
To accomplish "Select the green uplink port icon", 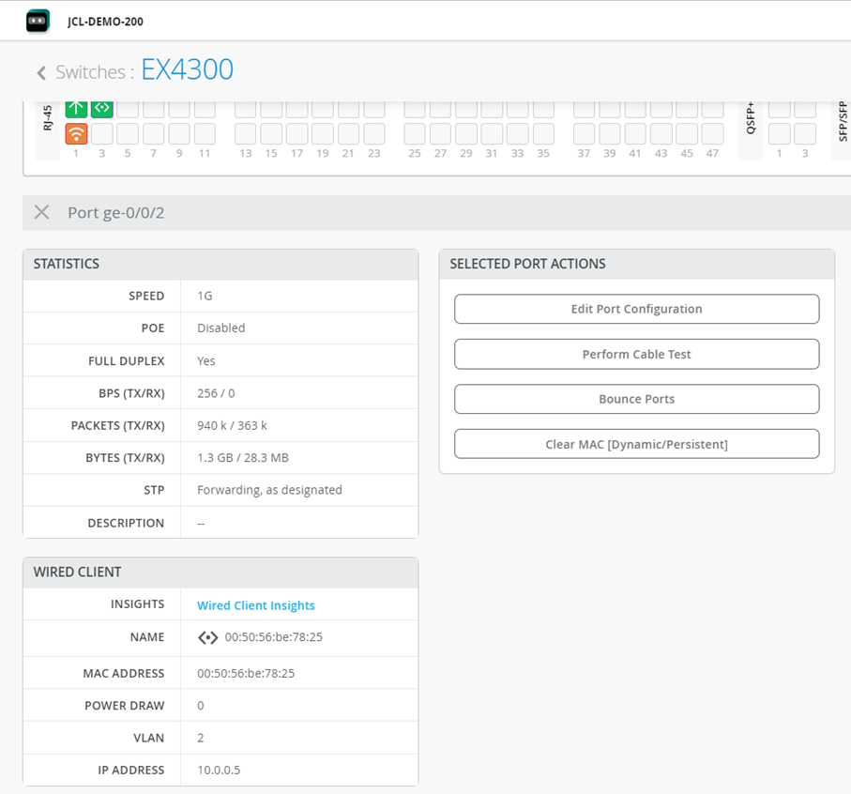I will point(76,108).
